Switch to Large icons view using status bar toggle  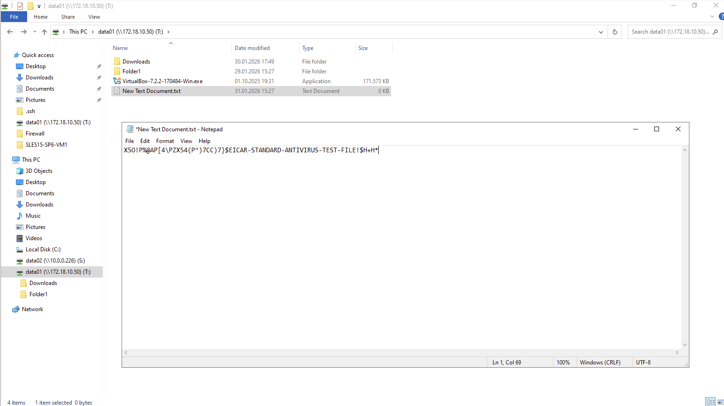(720, 402)
